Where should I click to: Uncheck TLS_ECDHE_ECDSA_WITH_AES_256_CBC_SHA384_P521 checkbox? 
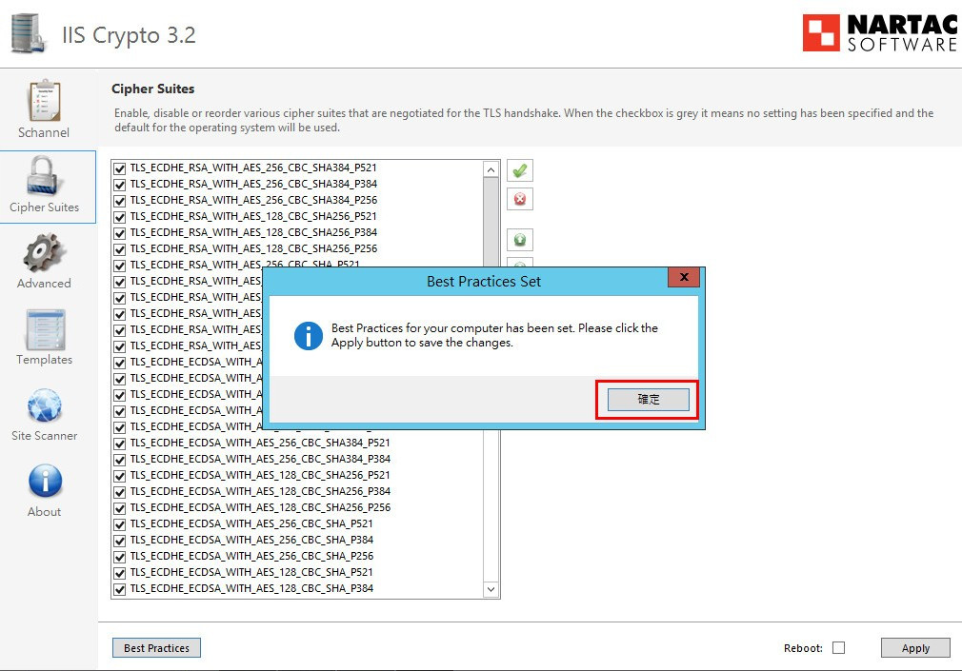pos(120,444)
